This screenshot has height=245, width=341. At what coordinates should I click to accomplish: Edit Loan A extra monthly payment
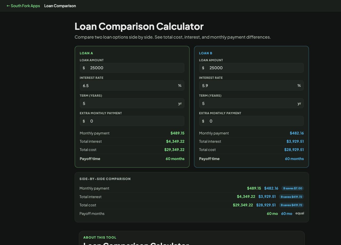point(132,121)
